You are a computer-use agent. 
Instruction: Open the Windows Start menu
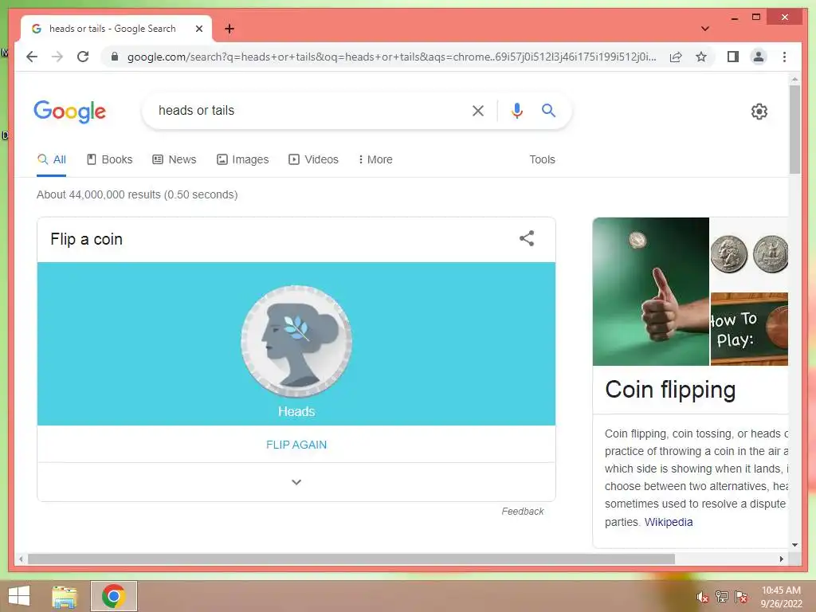coord(19,596)
